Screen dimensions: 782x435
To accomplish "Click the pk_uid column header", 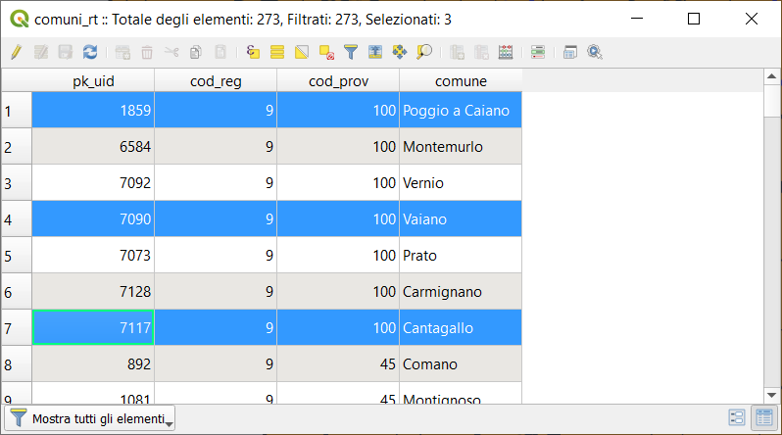I will coord(93,81).
